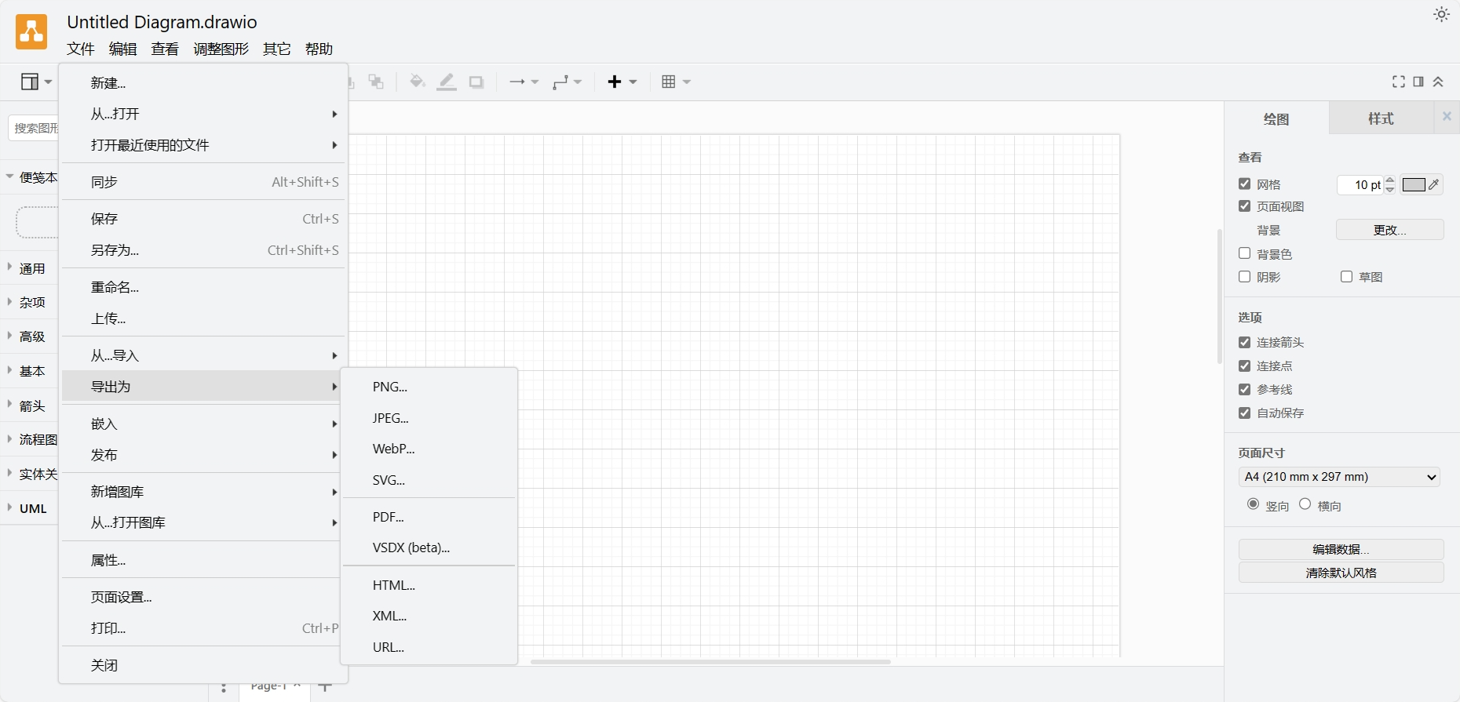
Task: Toggle the format panel icon
Action: [x=1418, y=82]
